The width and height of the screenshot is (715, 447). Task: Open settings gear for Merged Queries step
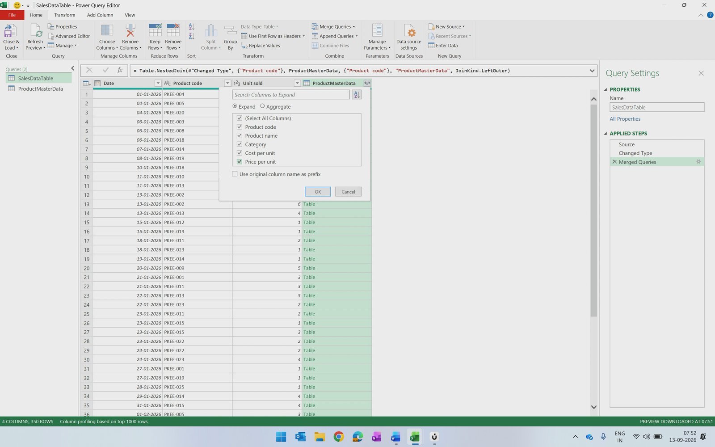click(x=698, y=162)
